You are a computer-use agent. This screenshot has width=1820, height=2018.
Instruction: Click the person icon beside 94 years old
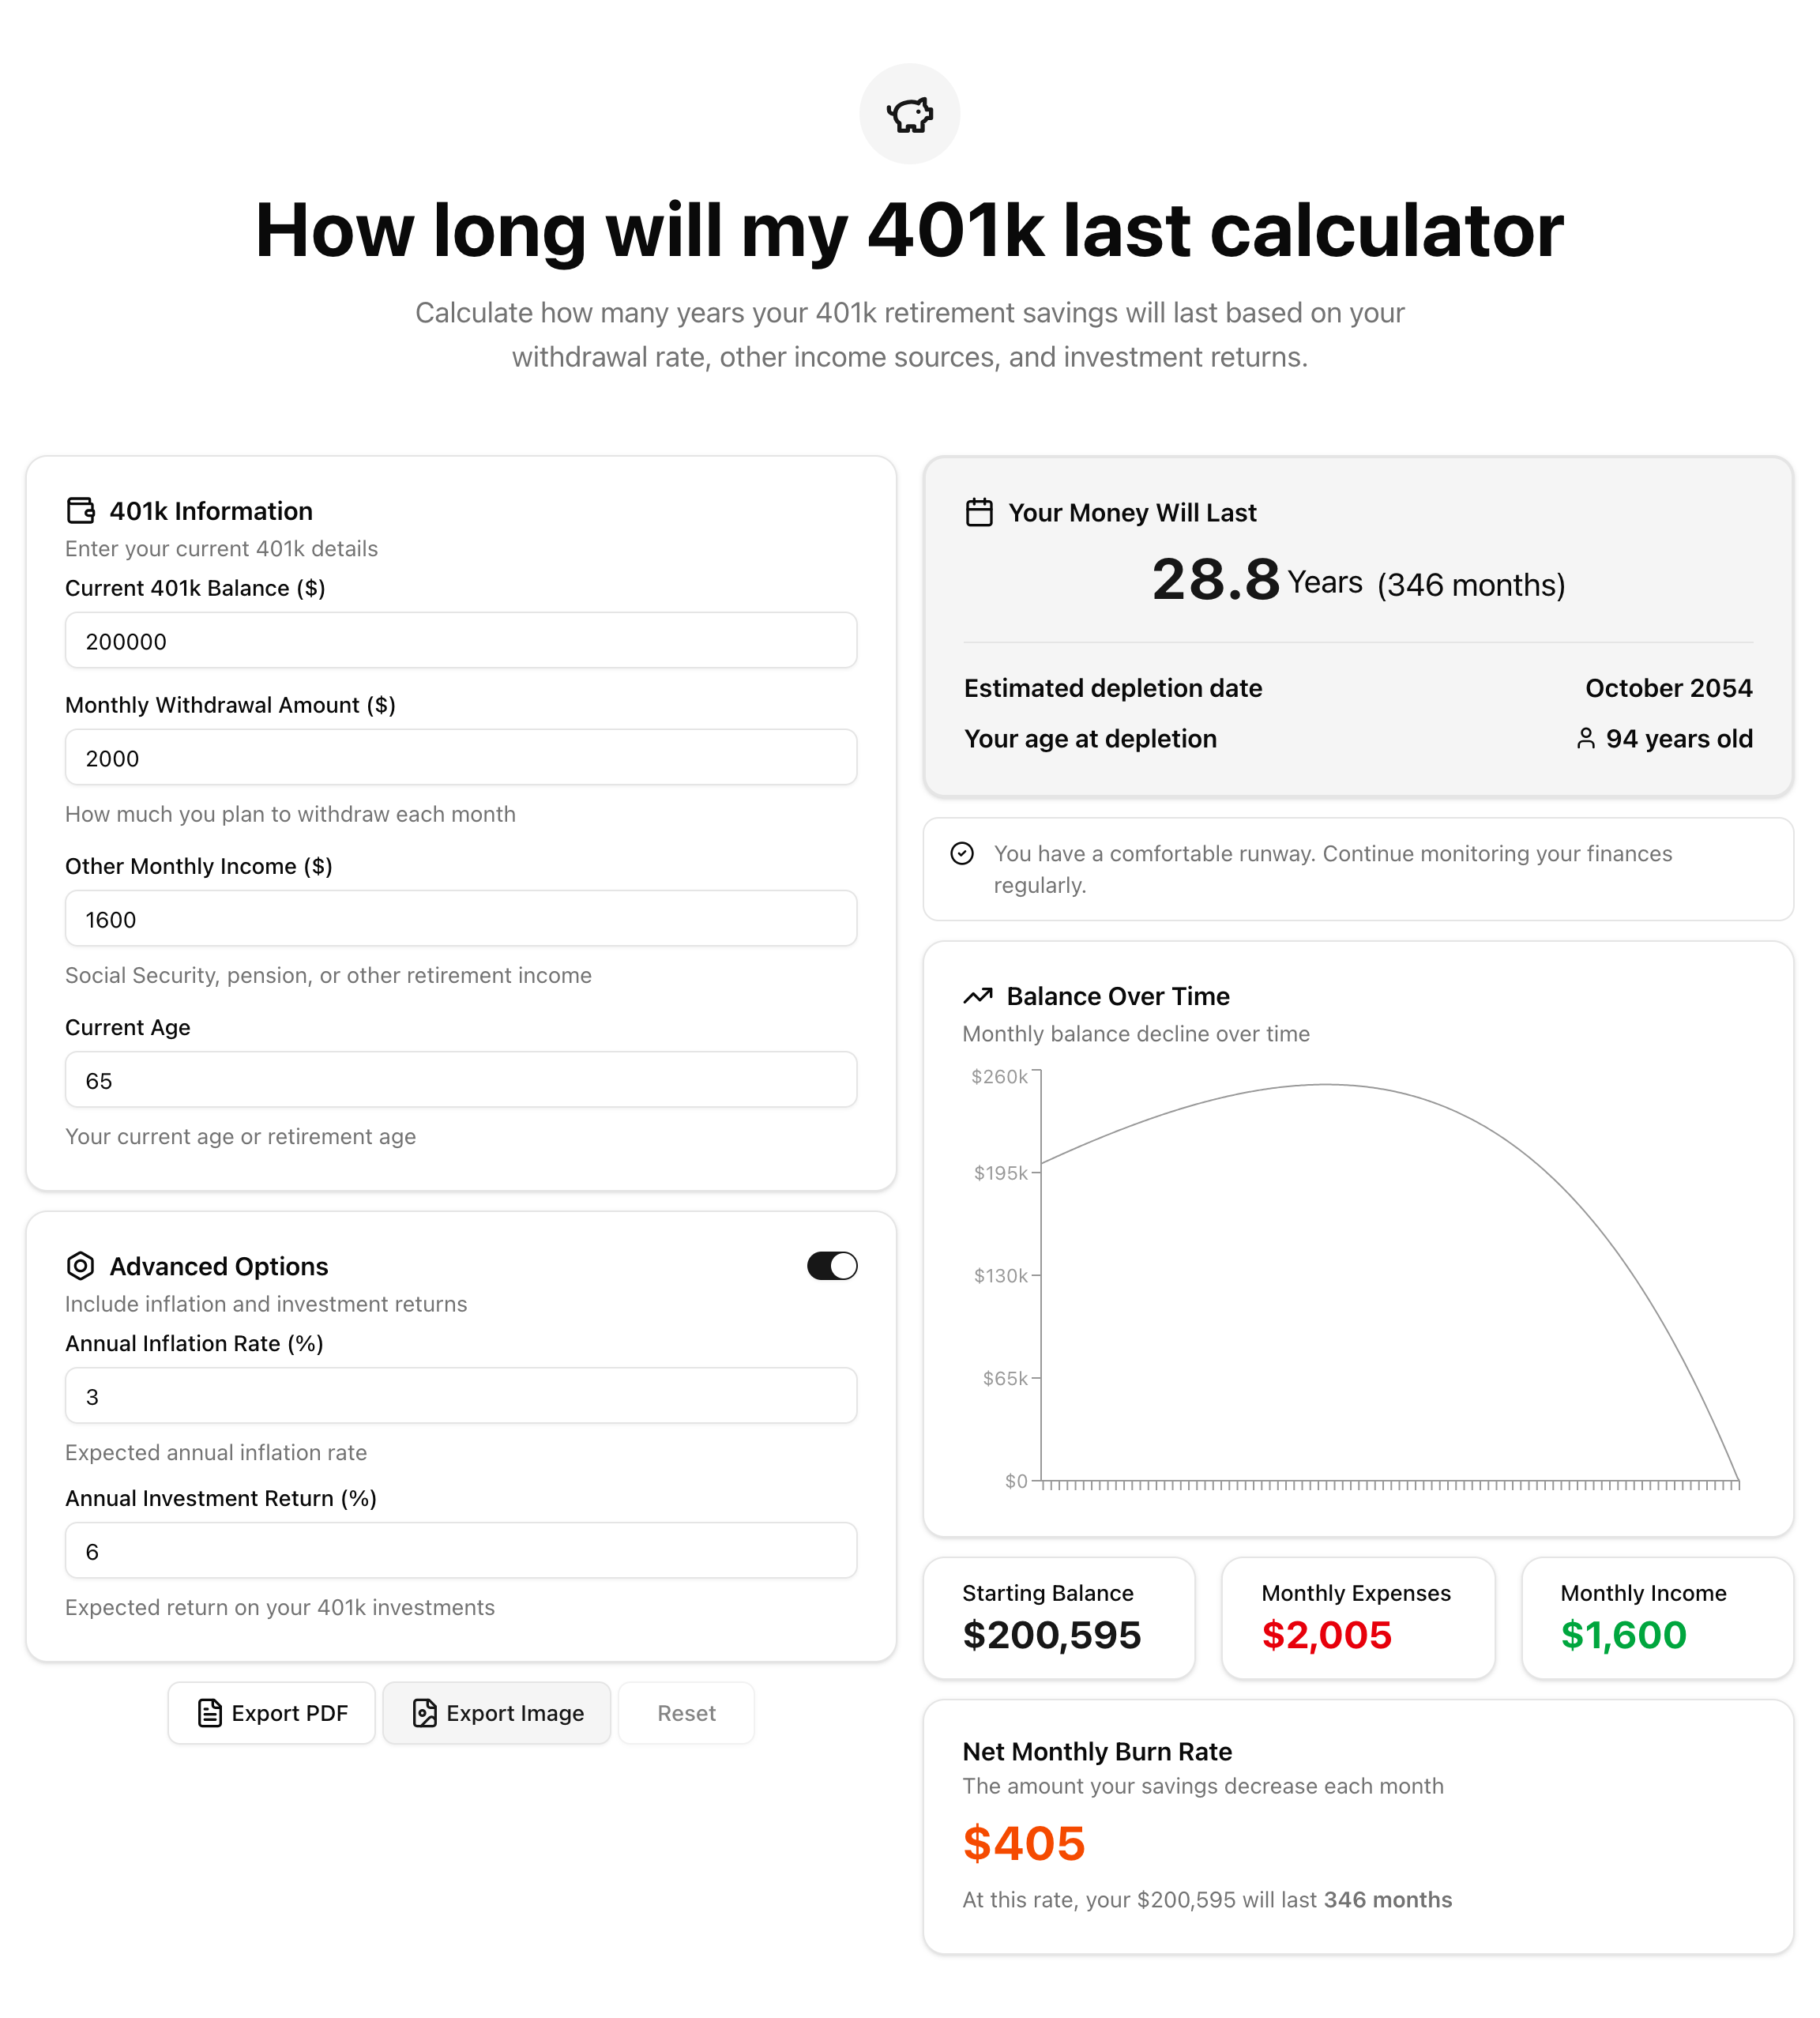click(1586, 739)
